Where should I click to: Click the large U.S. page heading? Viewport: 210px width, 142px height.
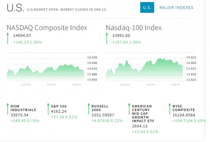click(15, 8)
